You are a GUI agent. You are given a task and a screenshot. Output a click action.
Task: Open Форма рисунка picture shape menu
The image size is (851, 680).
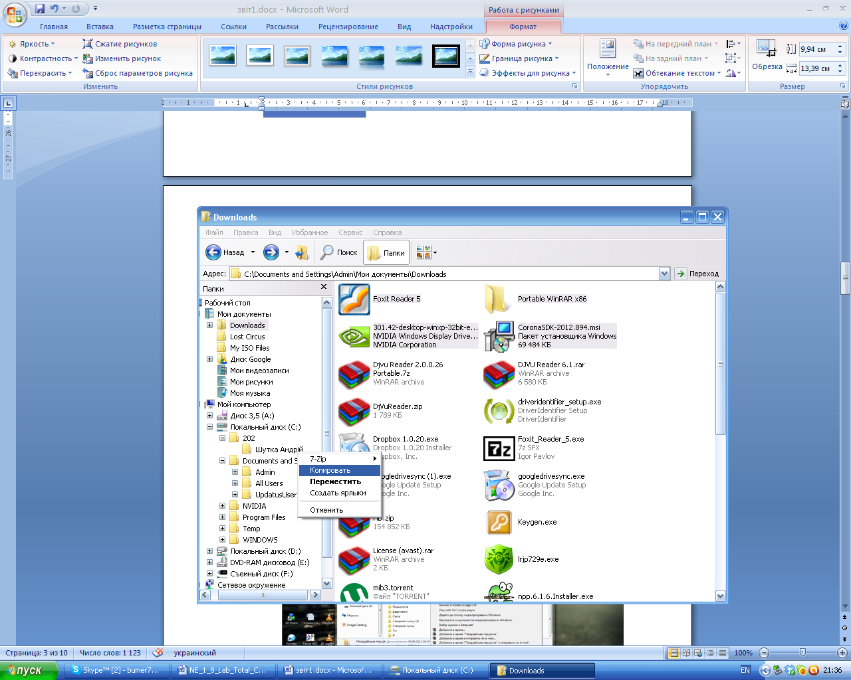[517, 44]
